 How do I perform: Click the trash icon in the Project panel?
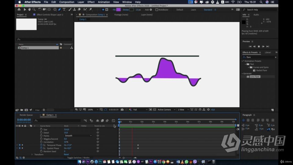point(44,110)
